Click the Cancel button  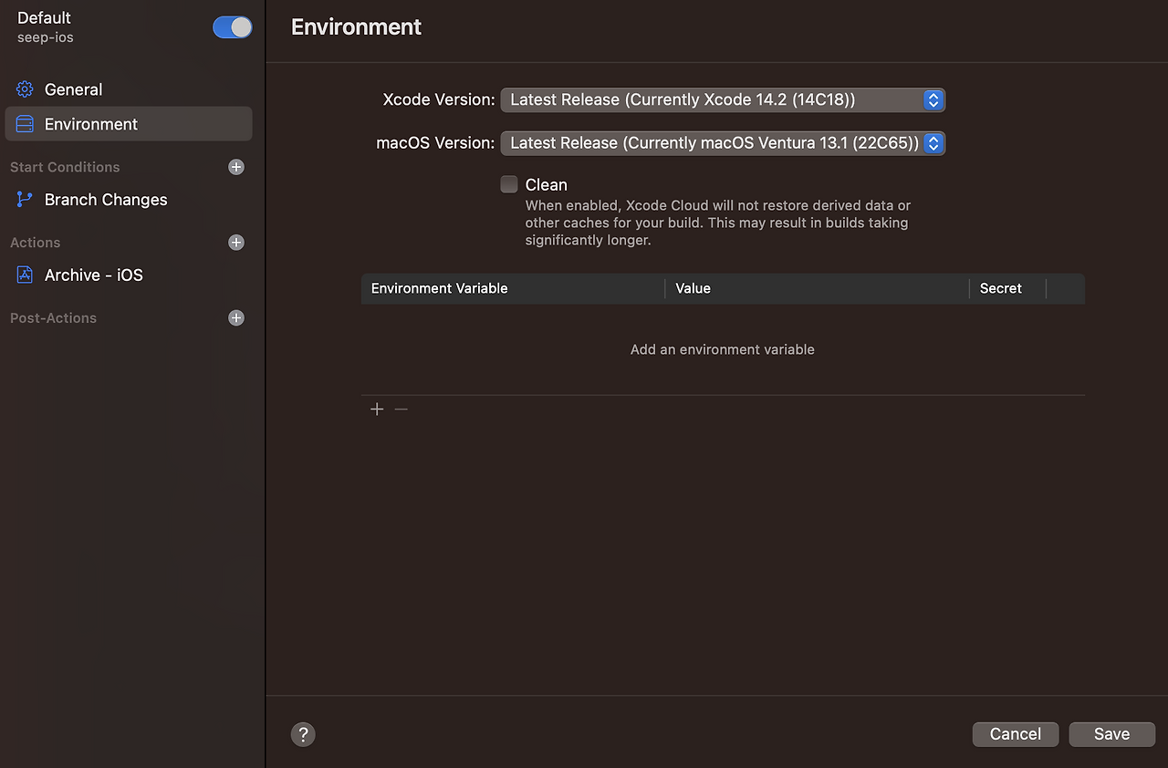pyautogui.click(x=1015, y=734)
